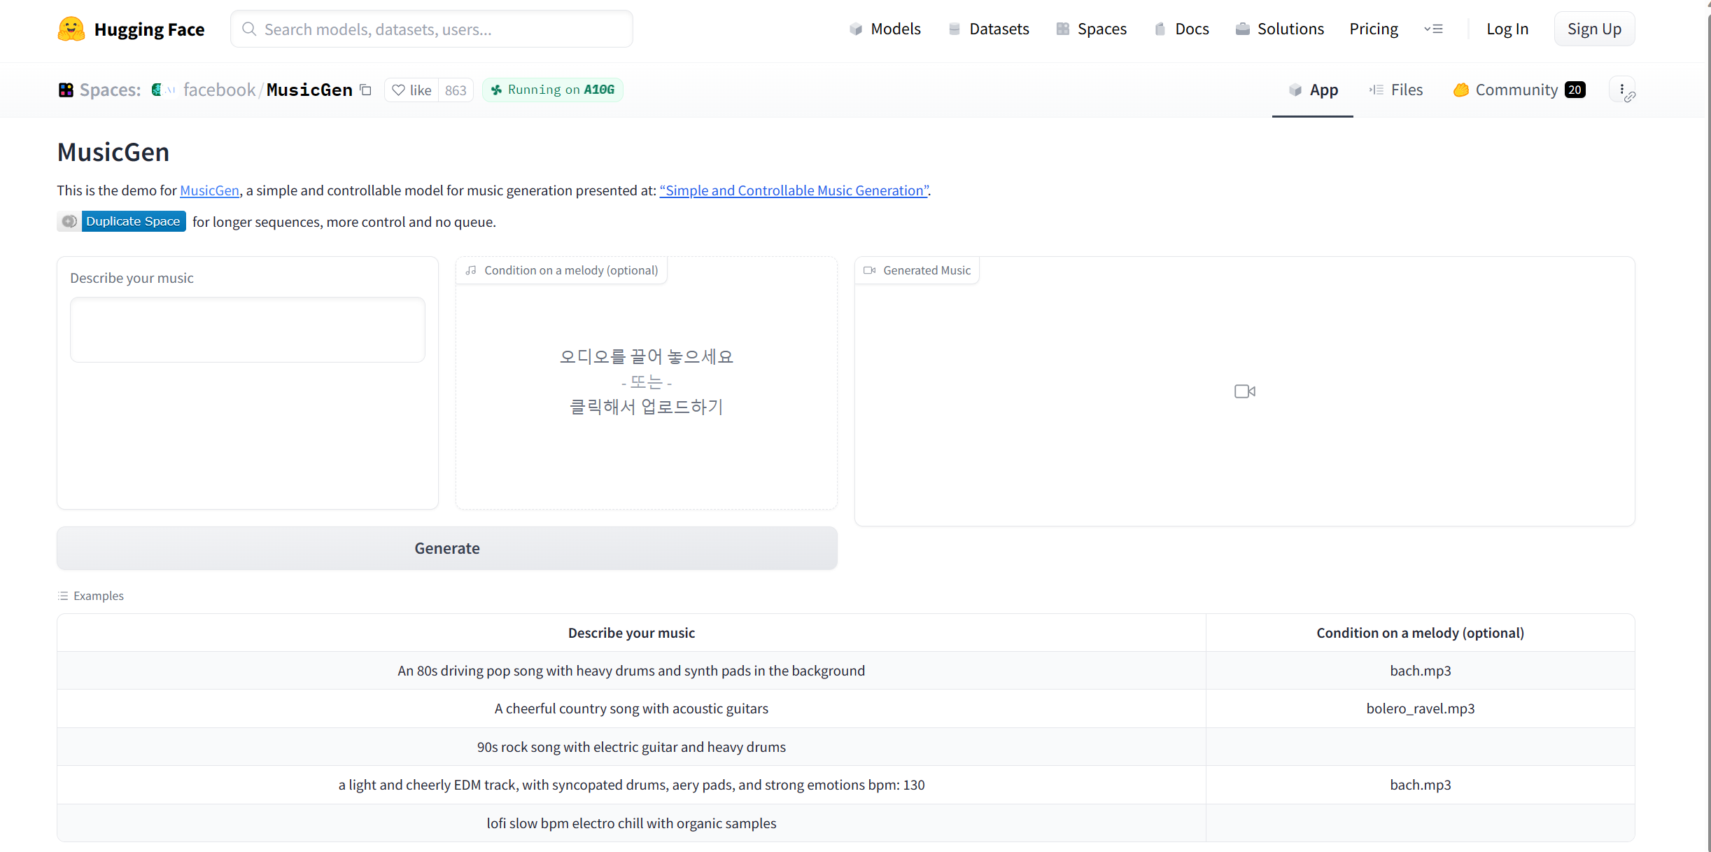Click the search magnifier icon
This screenshot has width=1711, height=852.
pos(249,29)
